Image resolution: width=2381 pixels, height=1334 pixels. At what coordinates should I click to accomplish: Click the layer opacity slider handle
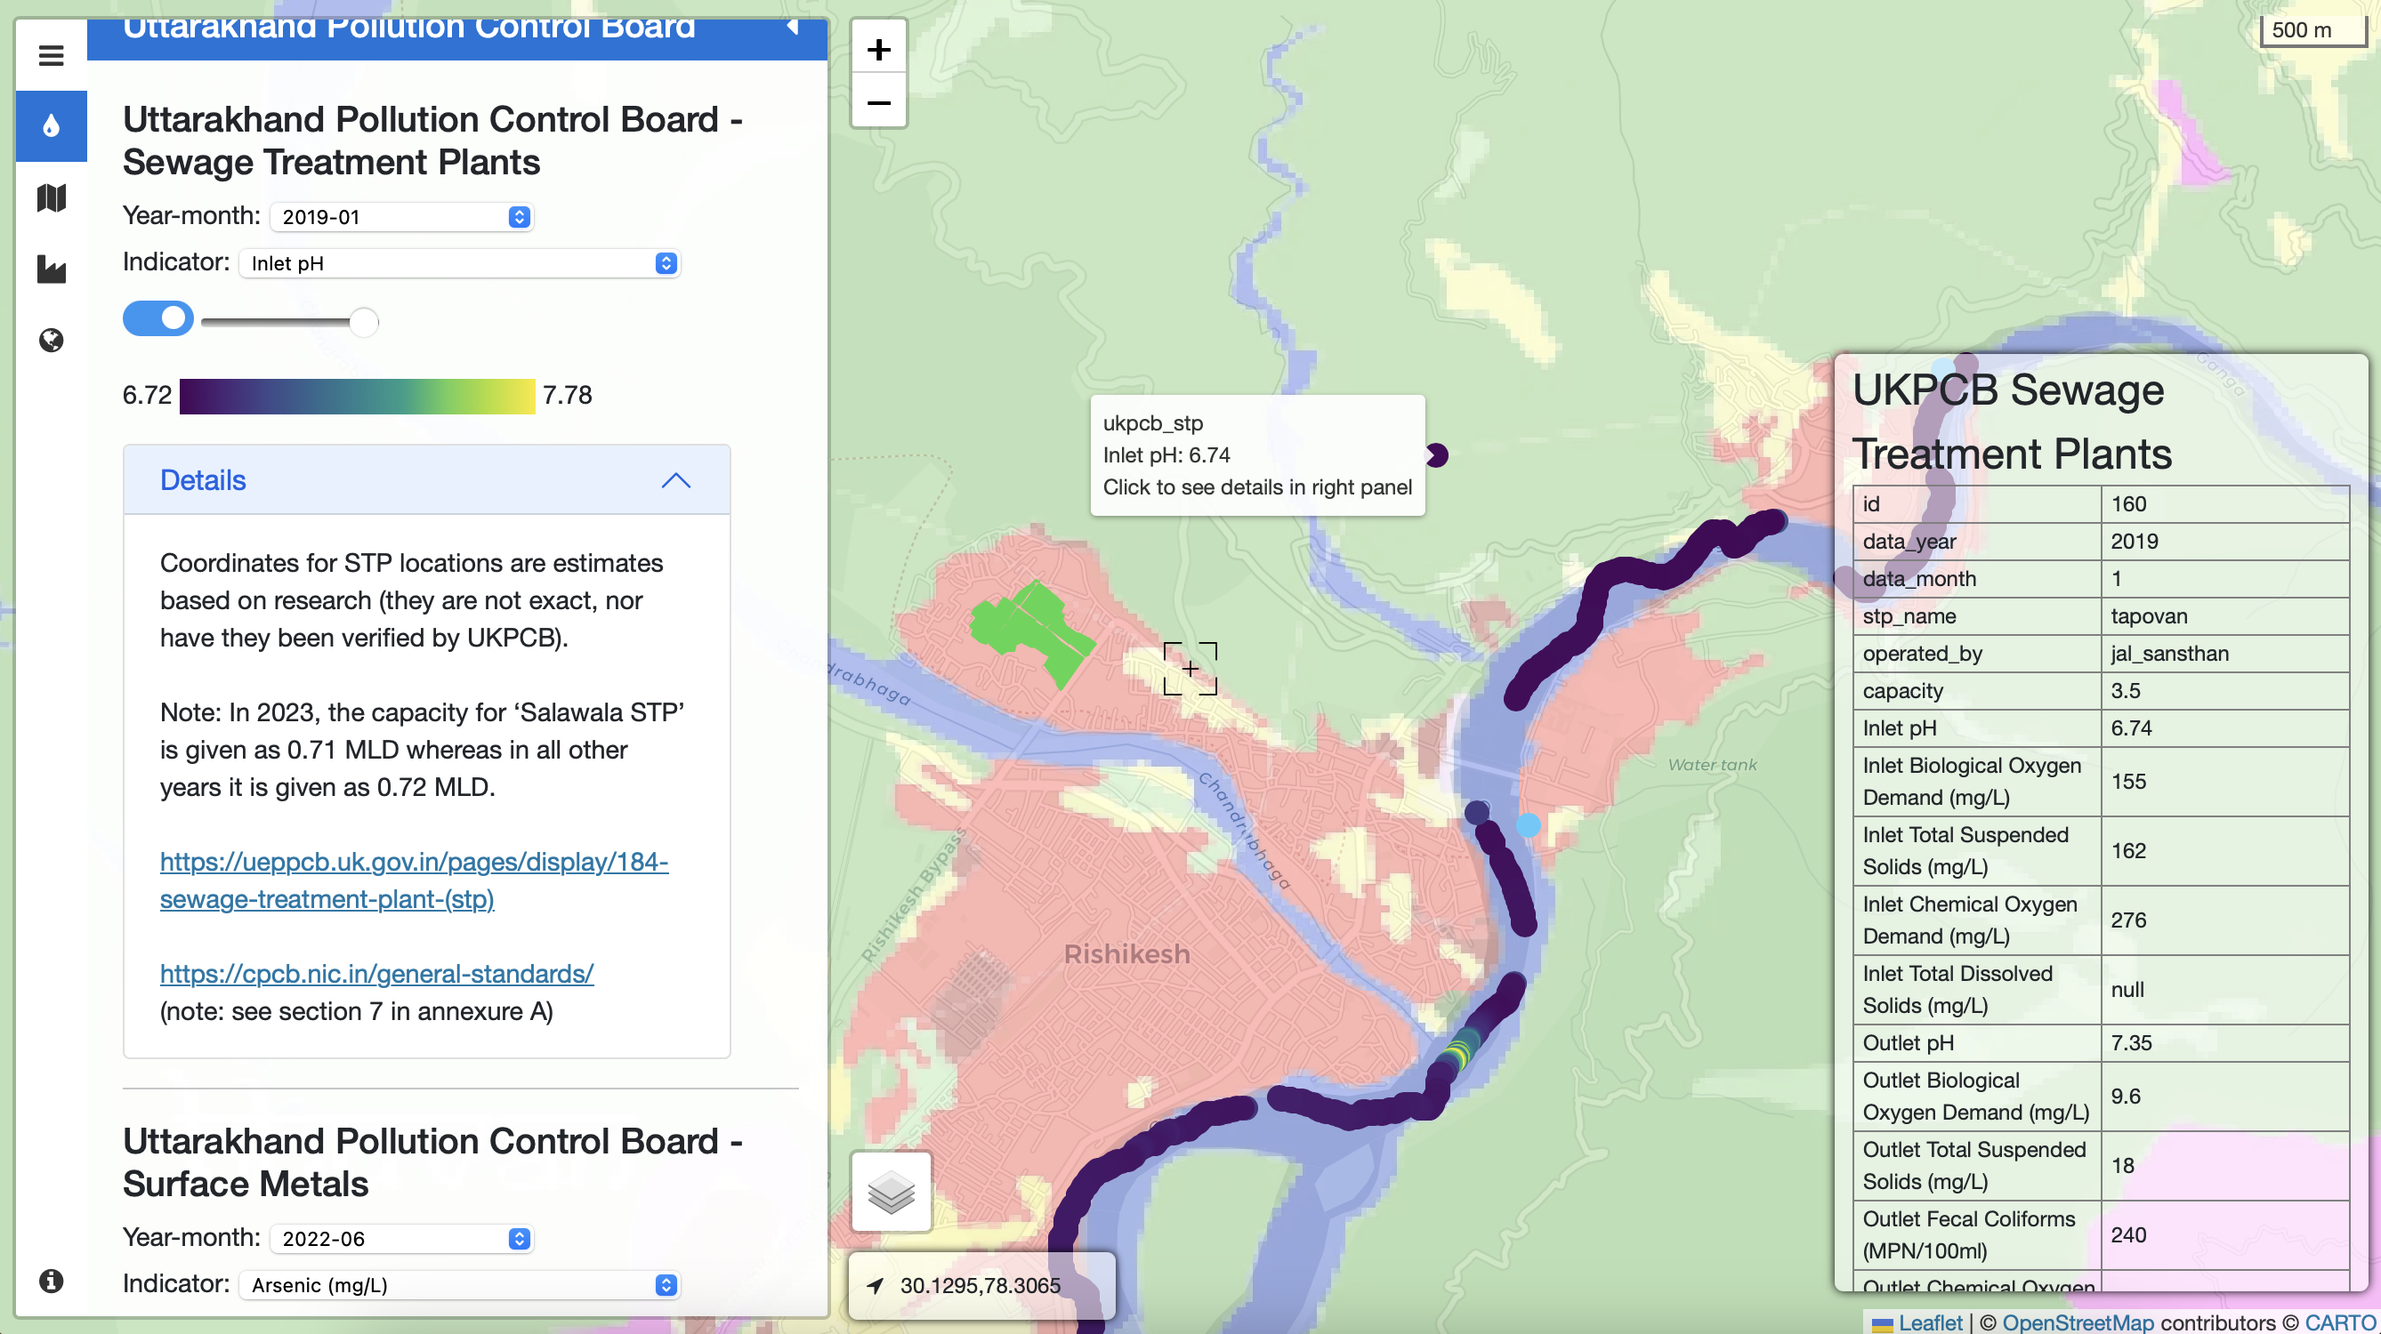[x=364, y=321]
